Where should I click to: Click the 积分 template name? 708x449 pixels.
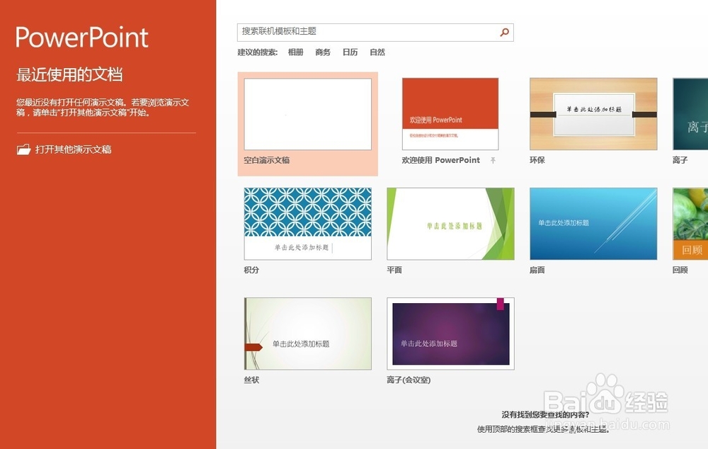(251, 270)
